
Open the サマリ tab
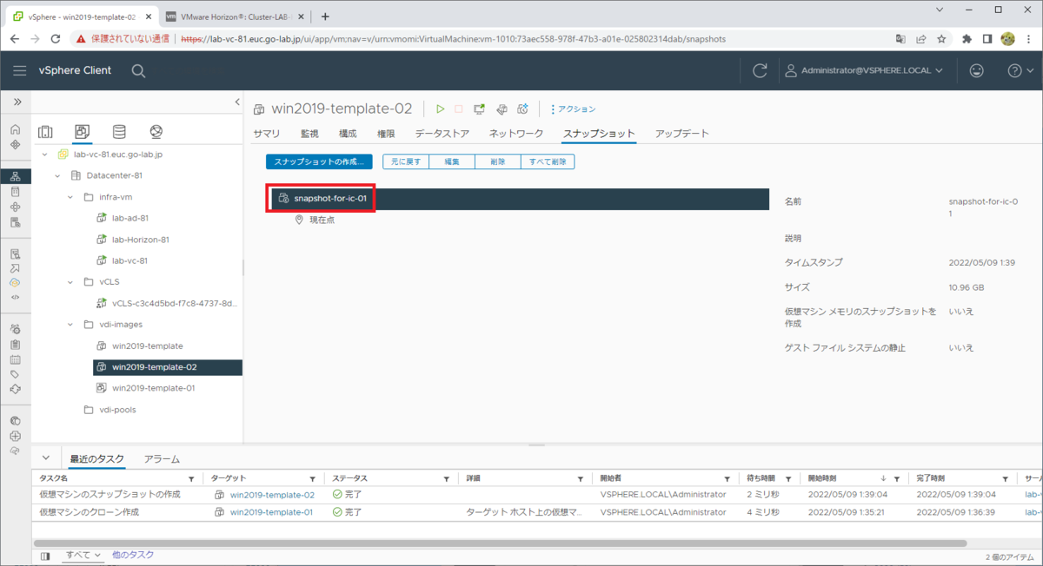coord(266,134)
